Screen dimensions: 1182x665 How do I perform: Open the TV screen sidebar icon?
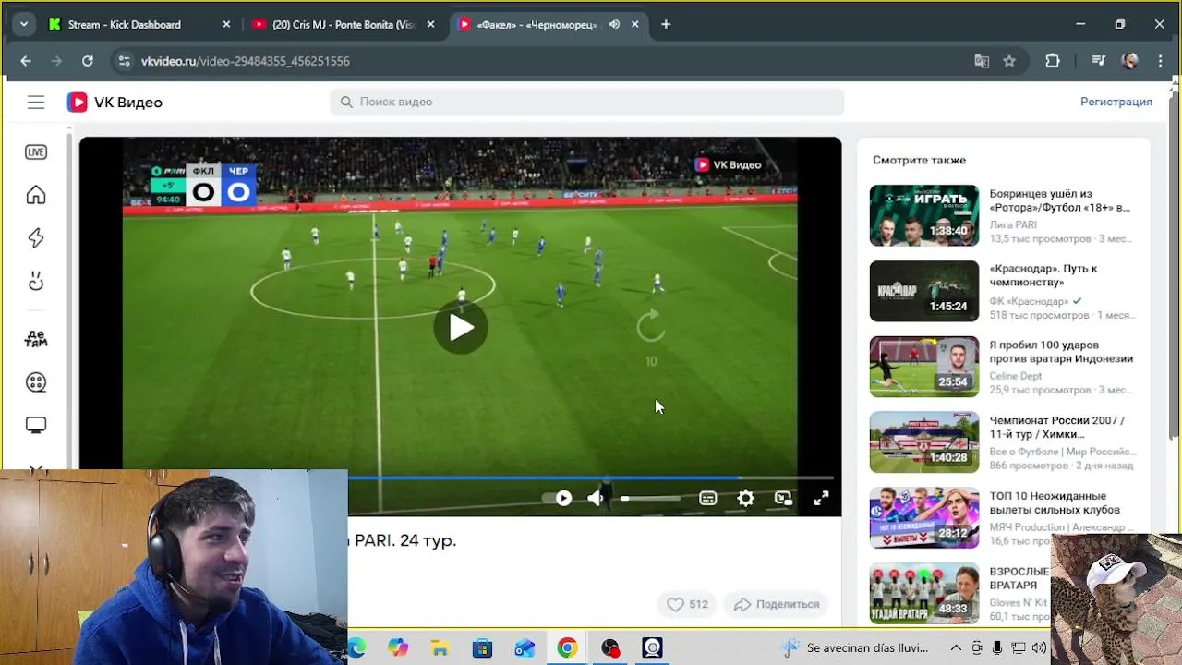coord(36,426)
